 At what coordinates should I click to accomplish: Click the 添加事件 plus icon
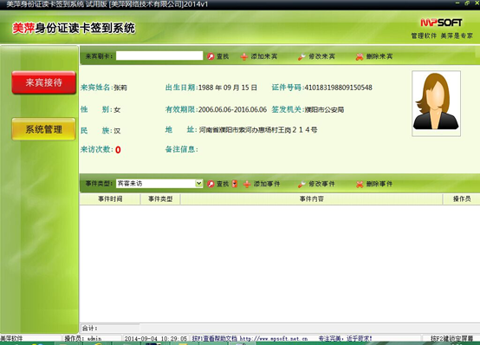coord(247,184)
